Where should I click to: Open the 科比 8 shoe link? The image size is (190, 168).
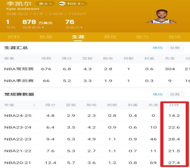pos(73,3)
